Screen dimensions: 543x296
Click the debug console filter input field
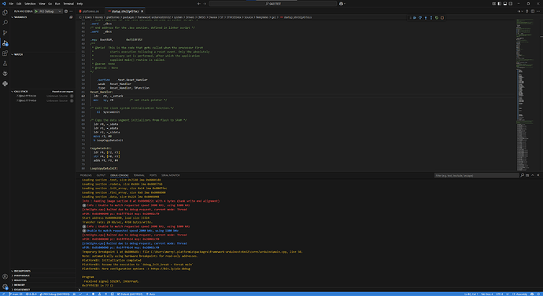(x=477, y=175)
